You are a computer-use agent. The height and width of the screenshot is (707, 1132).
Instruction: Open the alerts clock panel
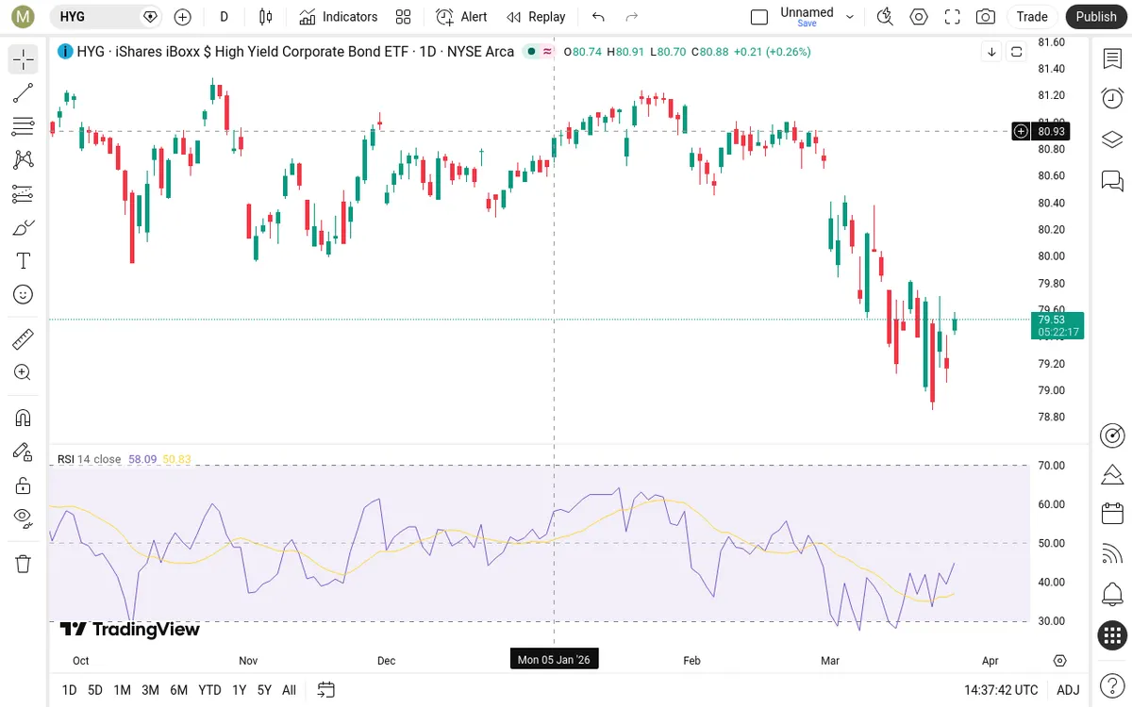(1112, 98)
